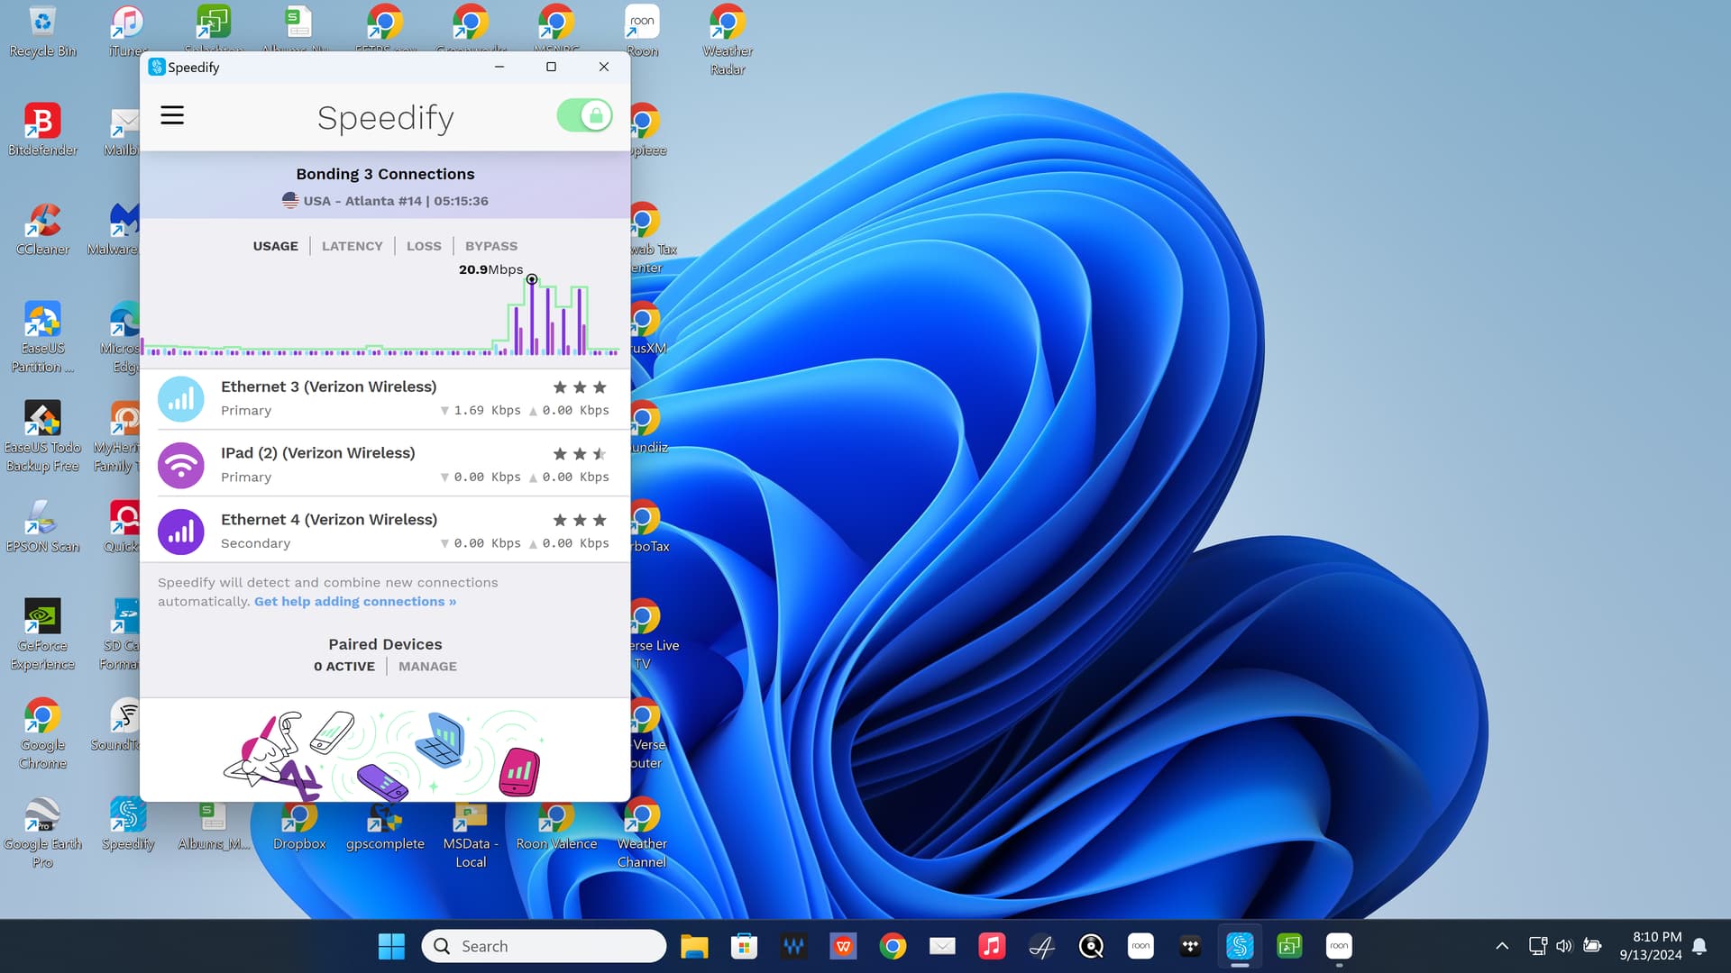Click the usage graph peak marker
The image size is (1731, 973).
tap(532, 279)
